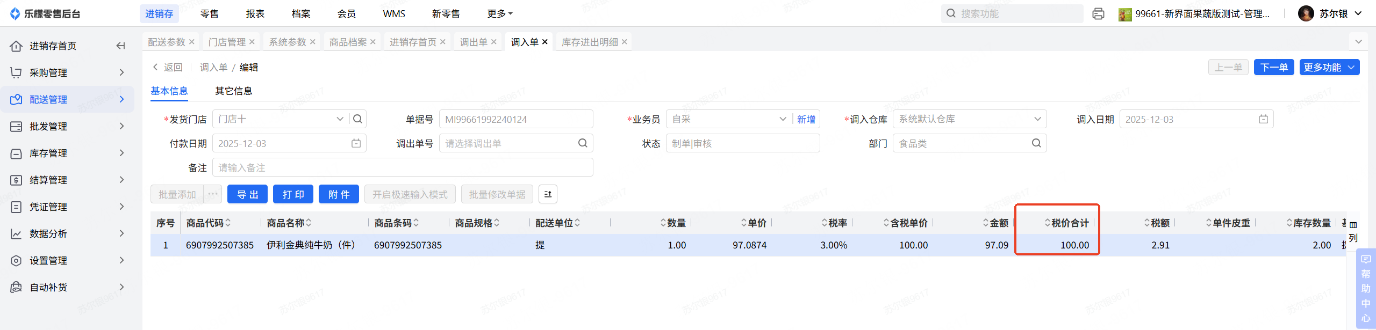This screenshot has height=330, width=1376.
Task: Collapse the sidebar with the arrow icon
Action: (x=120, y=46)
